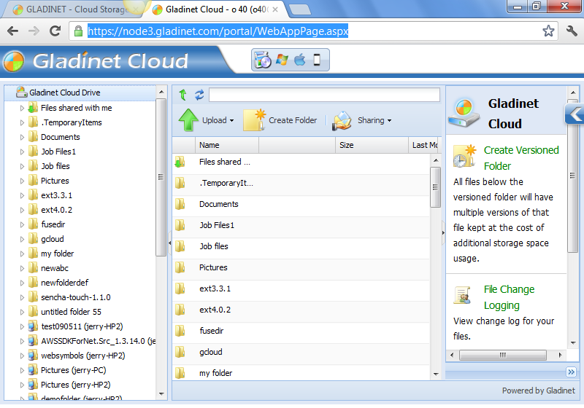Select the ext3.3.1 row in file list
Viewport: 584px width, 408px height.
(301, 289)
